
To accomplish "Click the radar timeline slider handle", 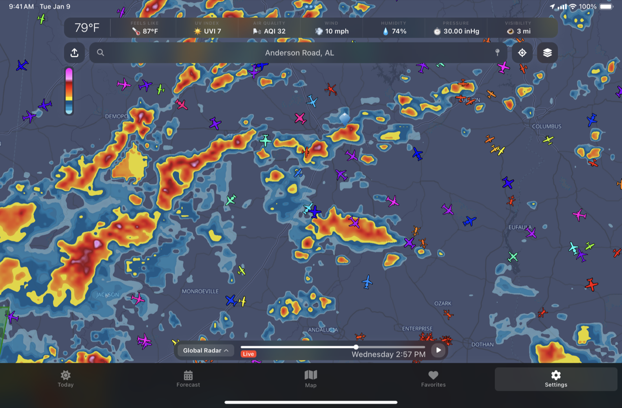I will [x=356, y=347].
